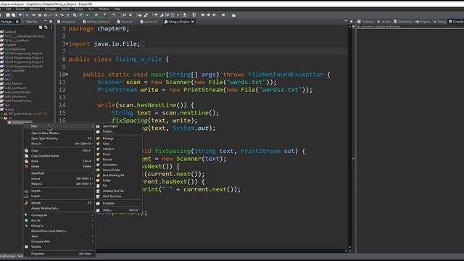
Task: Click Open in New Window menu entry
Action: pyautogui.click(x=59, y=133)
